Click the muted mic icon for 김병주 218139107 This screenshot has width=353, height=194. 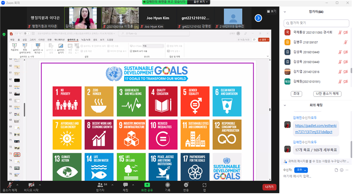coord(345,42)
